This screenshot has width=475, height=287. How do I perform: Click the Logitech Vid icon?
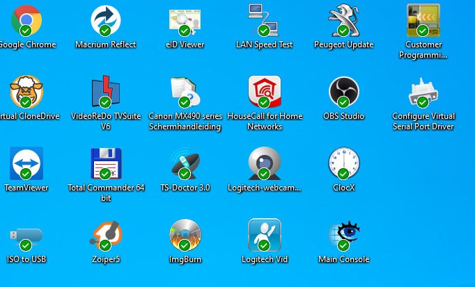tap(265, 235)
